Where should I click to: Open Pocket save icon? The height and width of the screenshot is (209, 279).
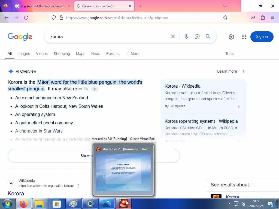(x=253, y=17)
